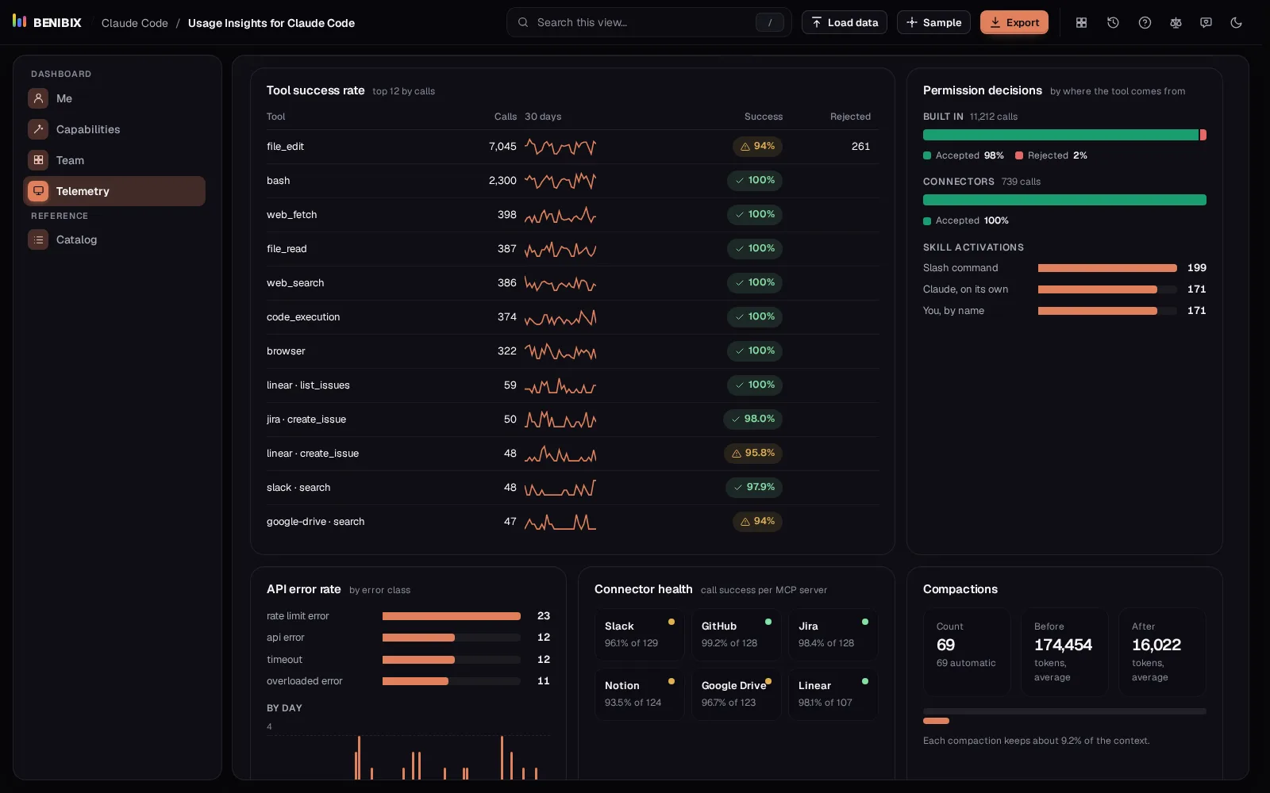Select the Compactions Count 69 card

click(967, 652)
